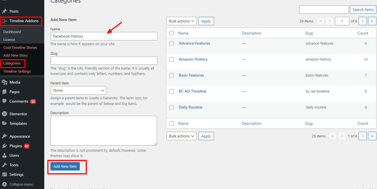Expand the top Bulk actions dropdown
This screenshot has height=189, width=377.
tap(181, 21)
